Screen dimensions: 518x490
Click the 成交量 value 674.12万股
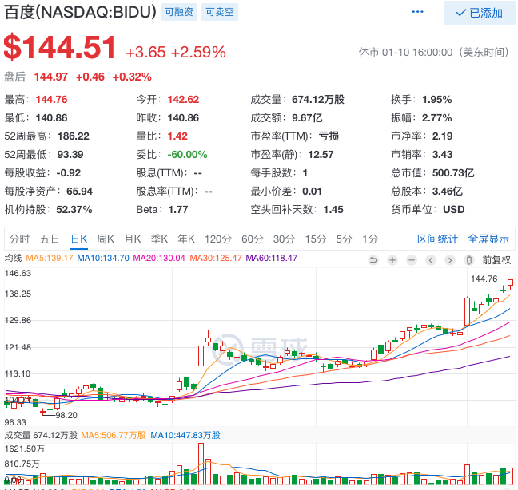(x=318, y=99)
